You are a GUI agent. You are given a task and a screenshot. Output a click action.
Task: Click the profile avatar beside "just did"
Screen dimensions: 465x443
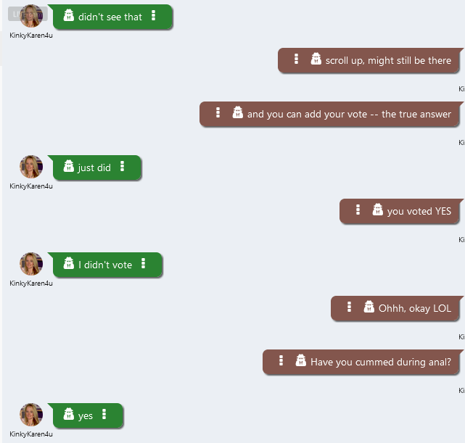tap(31, 167)
